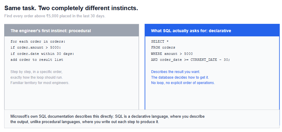Click the "SELECT *" SQL line

(160, 41)
